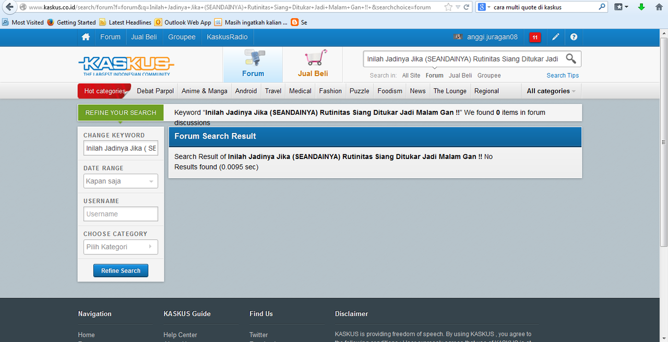Click the browser Back arrow button
668x342 pixels.
click(x=9, y=7)
